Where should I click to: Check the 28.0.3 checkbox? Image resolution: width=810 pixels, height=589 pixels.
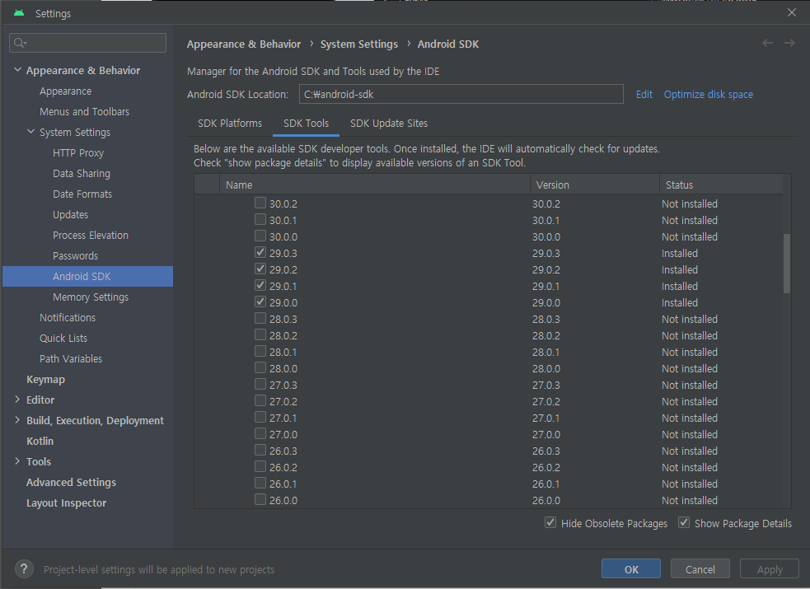[x=260, y=319]
